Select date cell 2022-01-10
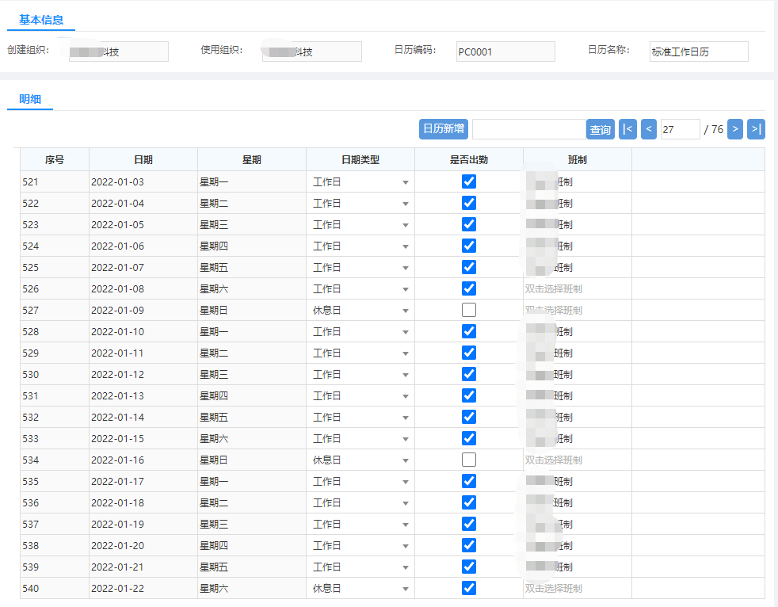The width and height of the screenshot is (778, 607). point(143,331)
